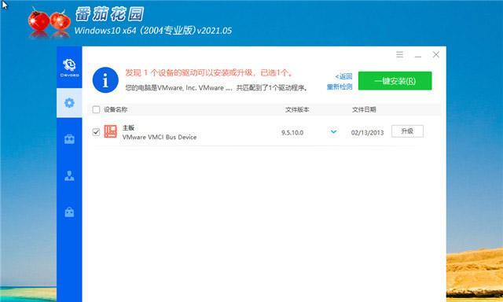Click the 设备名称 column header
503x302 pixels.
(x=116, y=109)
